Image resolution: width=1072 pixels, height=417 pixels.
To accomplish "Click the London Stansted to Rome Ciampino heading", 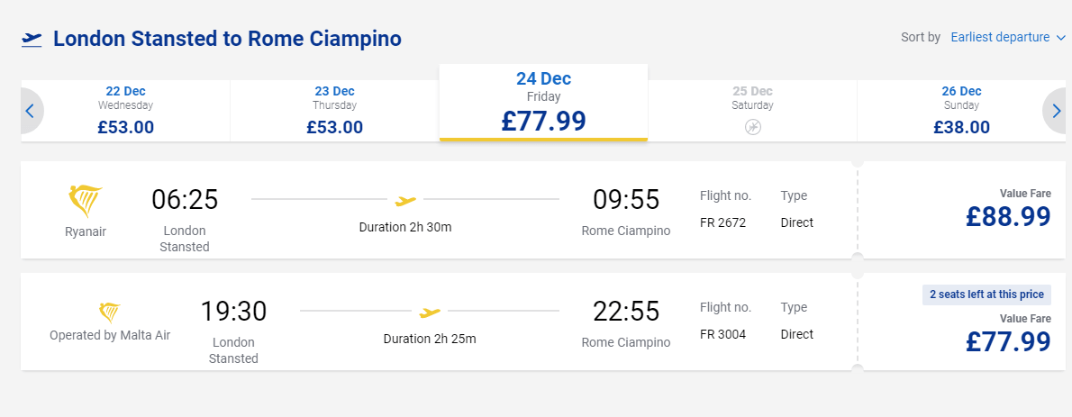I will pos(227,39).
